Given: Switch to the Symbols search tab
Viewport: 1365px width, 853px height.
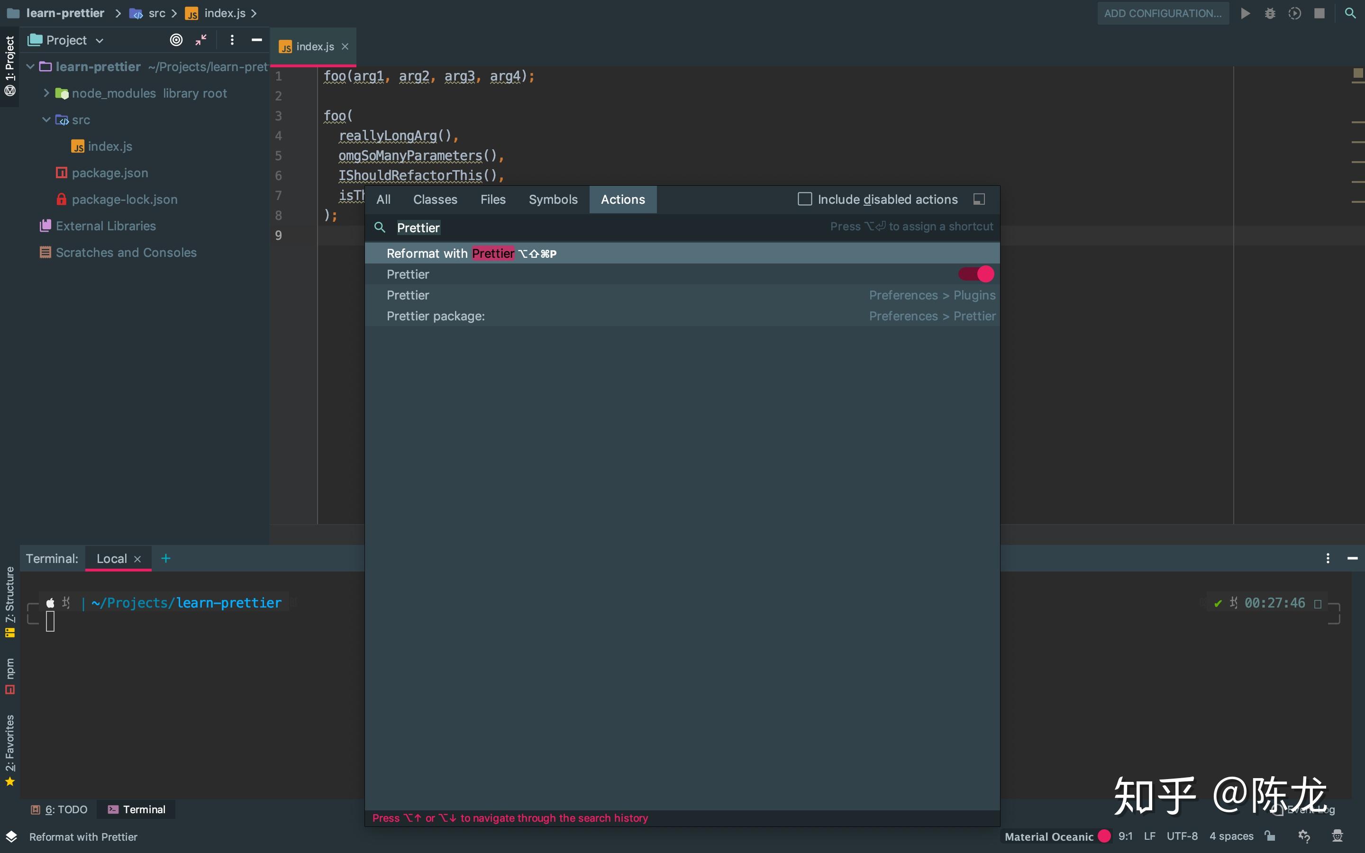Looking at the screenshot, I should coord(553,199).
